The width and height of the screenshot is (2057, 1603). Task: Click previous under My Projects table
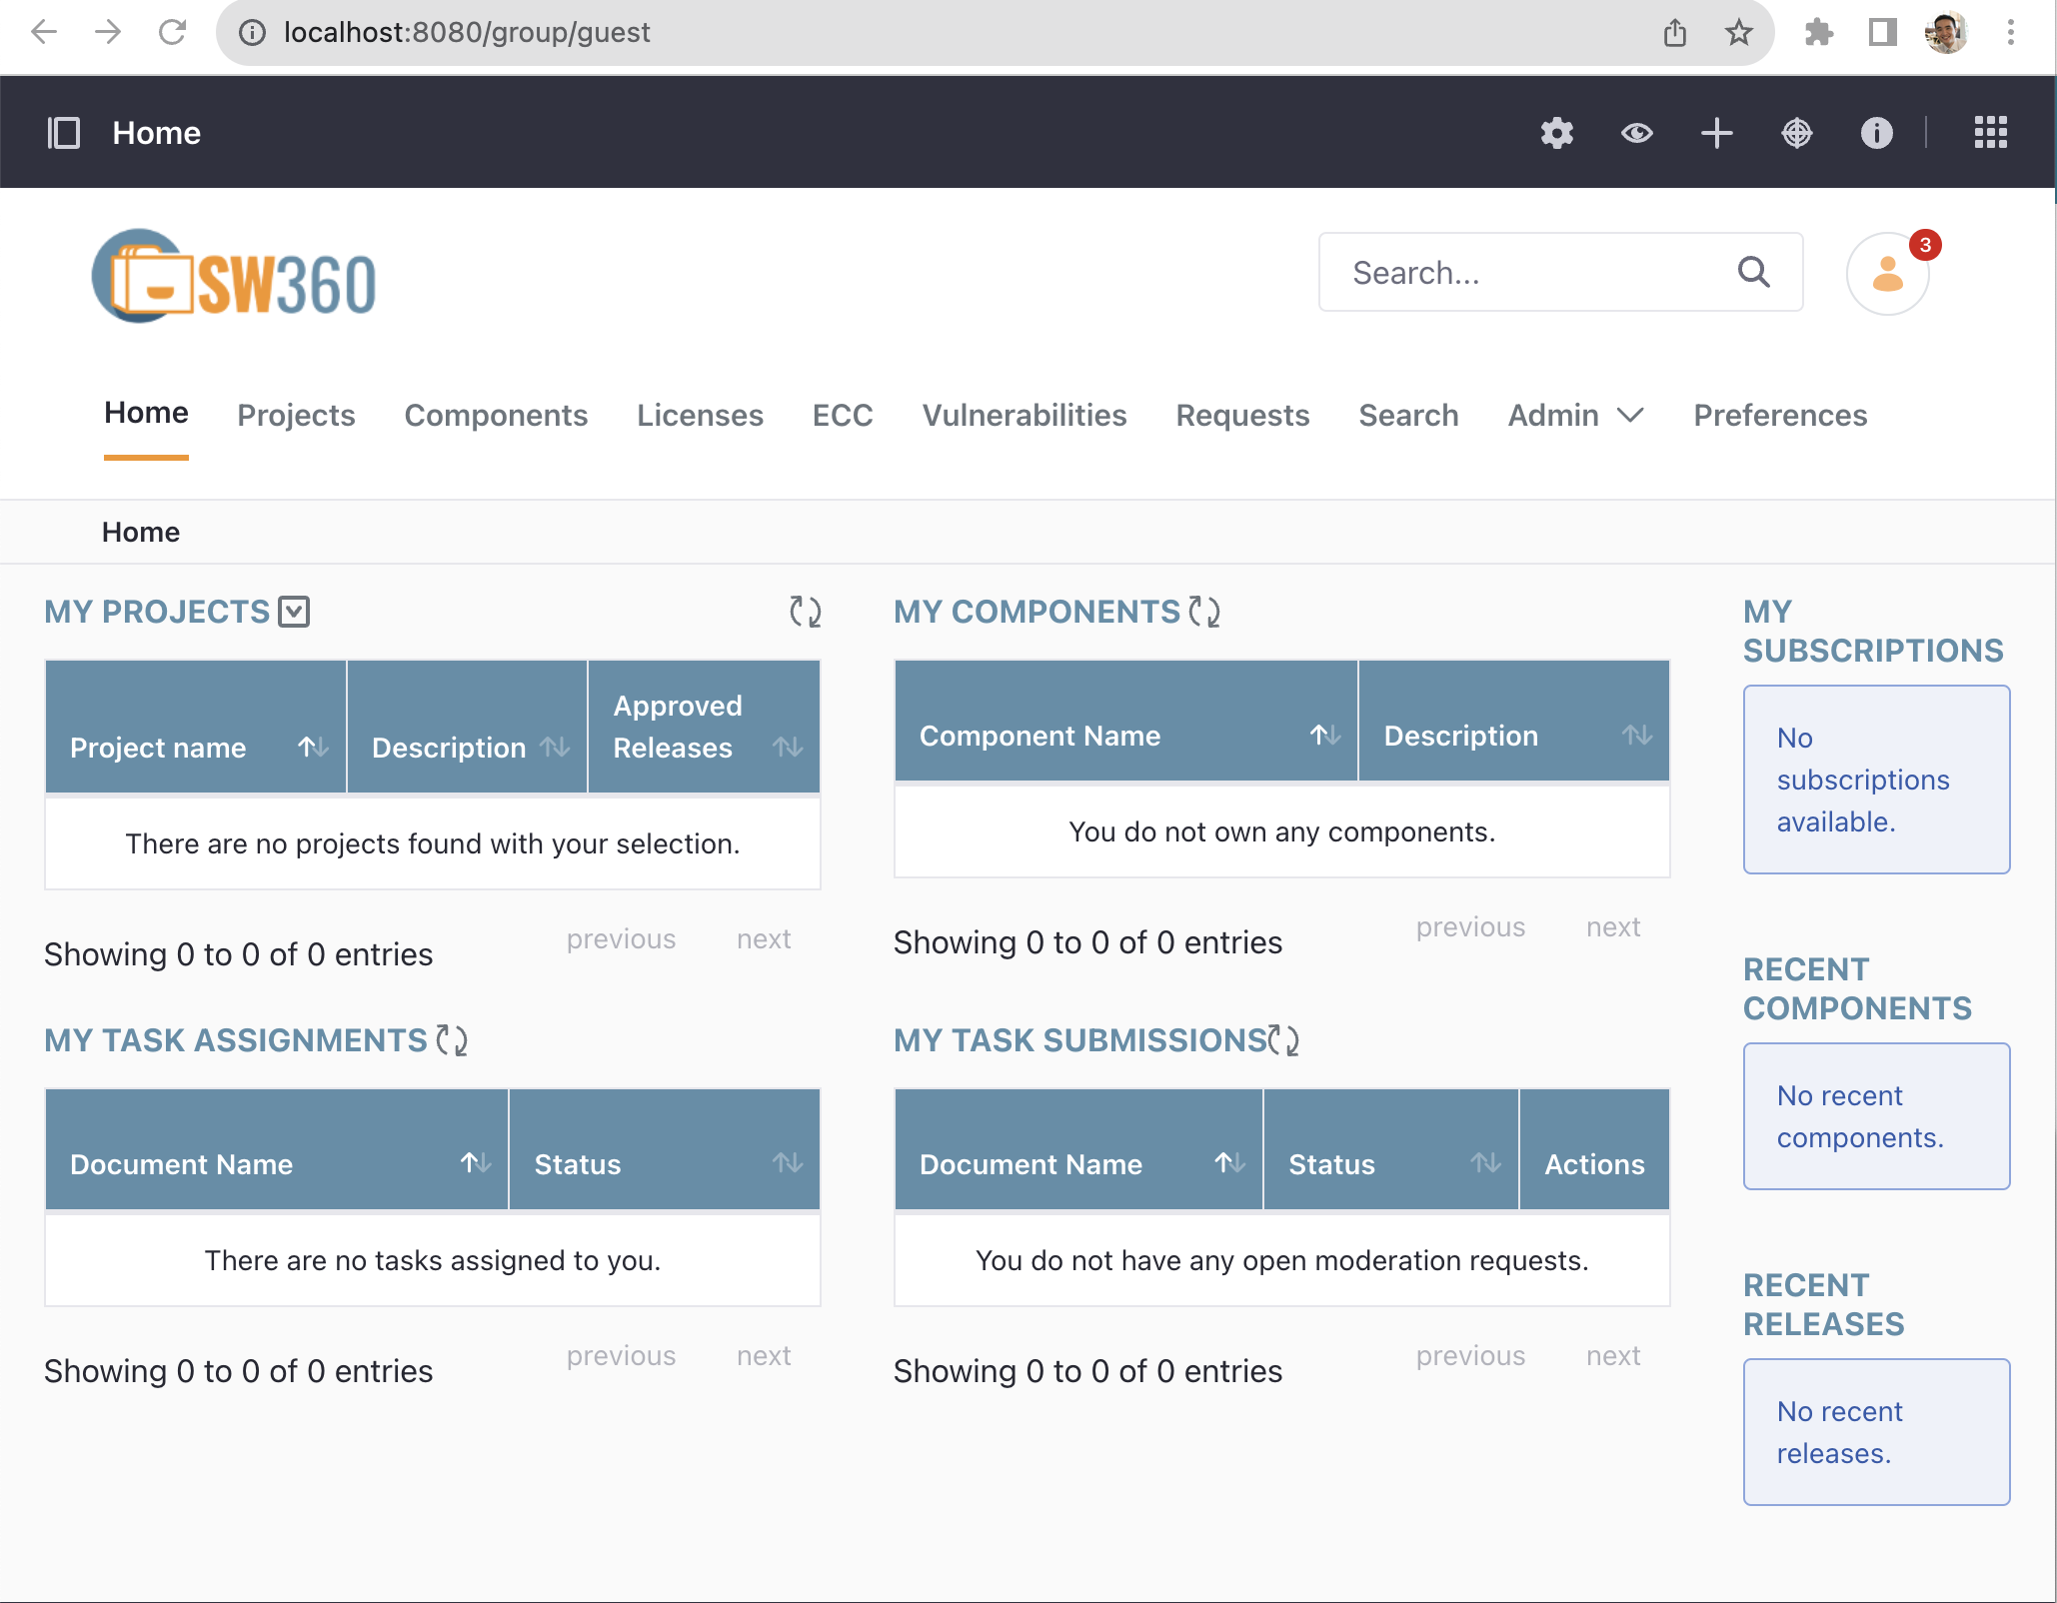[621, 938]
